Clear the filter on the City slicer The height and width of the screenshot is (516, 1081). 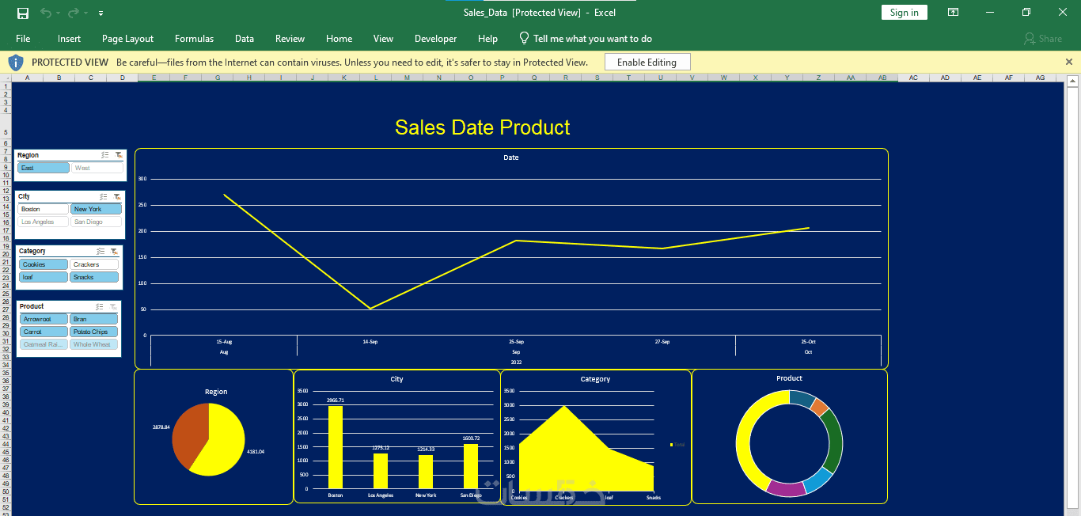pos(116,196)
